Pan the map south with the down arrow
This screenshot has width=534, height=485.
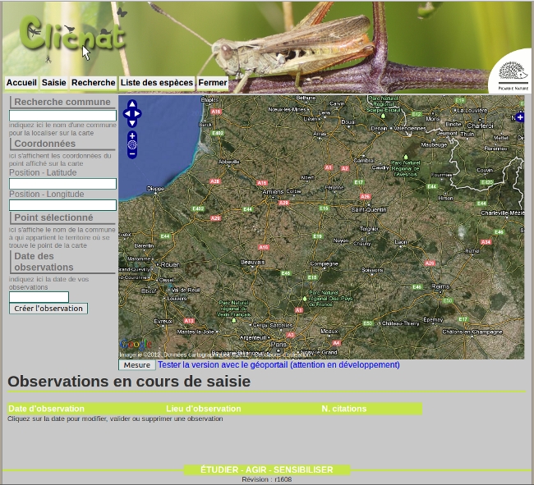coord(132,123)
